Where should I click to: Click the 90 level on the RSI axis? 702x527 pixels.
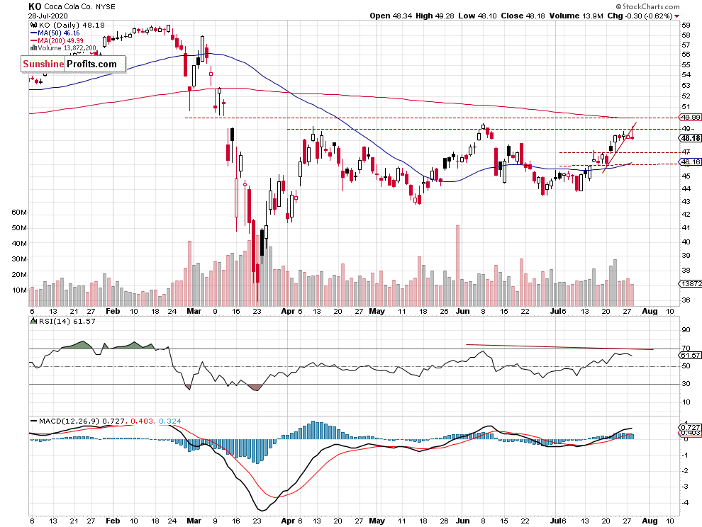686,330
